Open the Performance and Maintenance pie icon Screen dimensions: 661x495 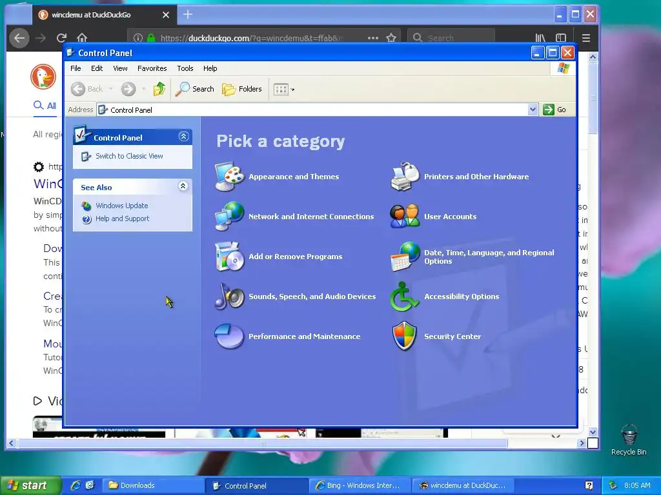click(229, 336)
